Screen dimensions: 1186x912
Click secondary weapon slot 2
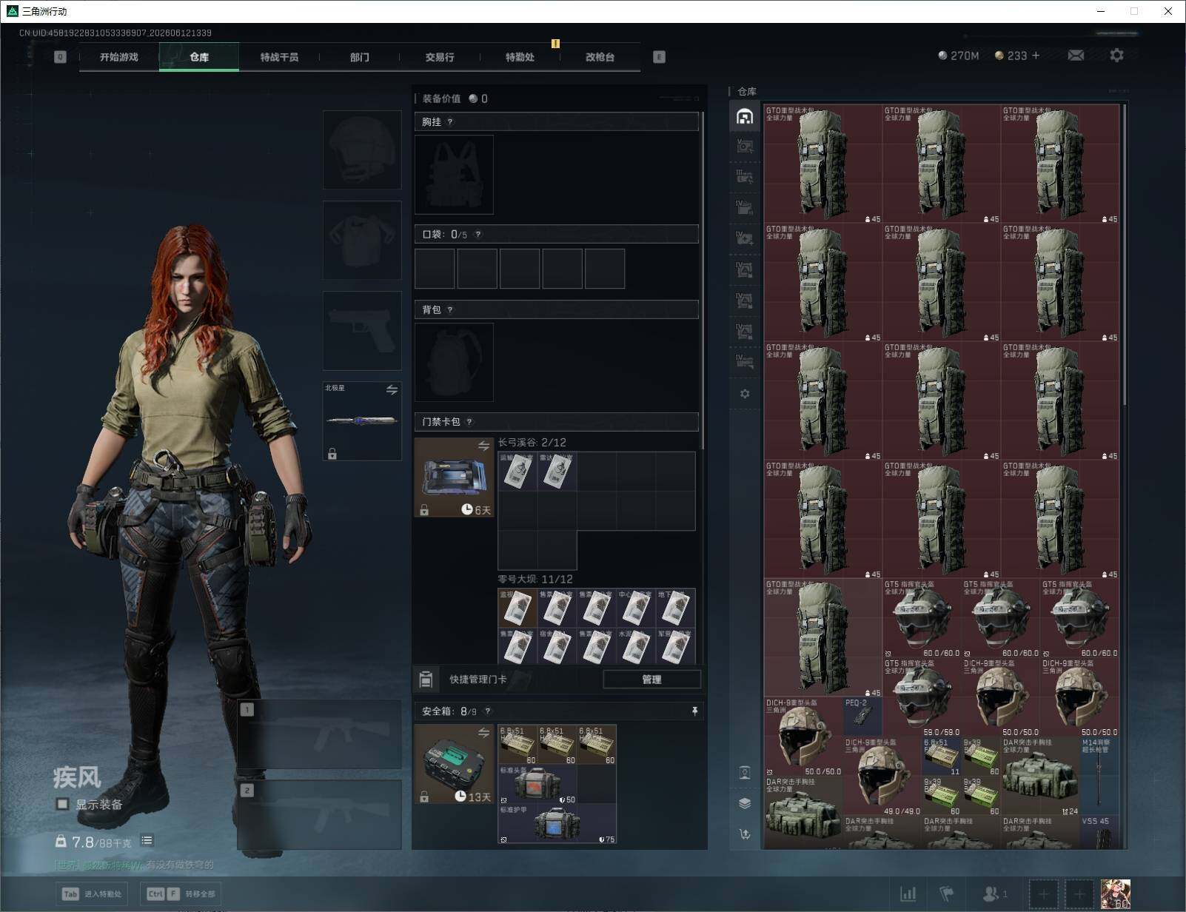pos(320,814)
